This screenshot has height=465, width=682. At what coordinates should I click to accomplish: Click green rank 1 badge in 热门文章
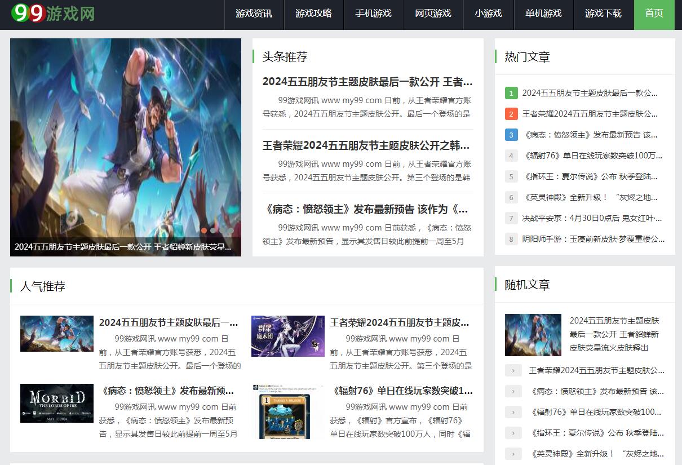pyautogui.click(x=511, y=93)
